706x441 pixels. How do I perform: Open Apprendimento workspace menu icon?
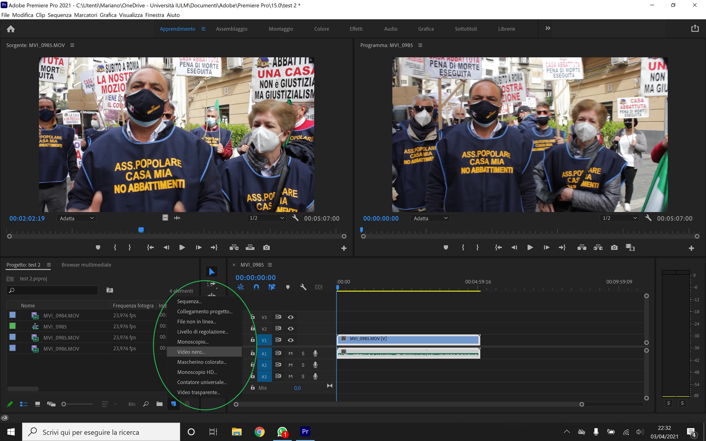[203, 29]
